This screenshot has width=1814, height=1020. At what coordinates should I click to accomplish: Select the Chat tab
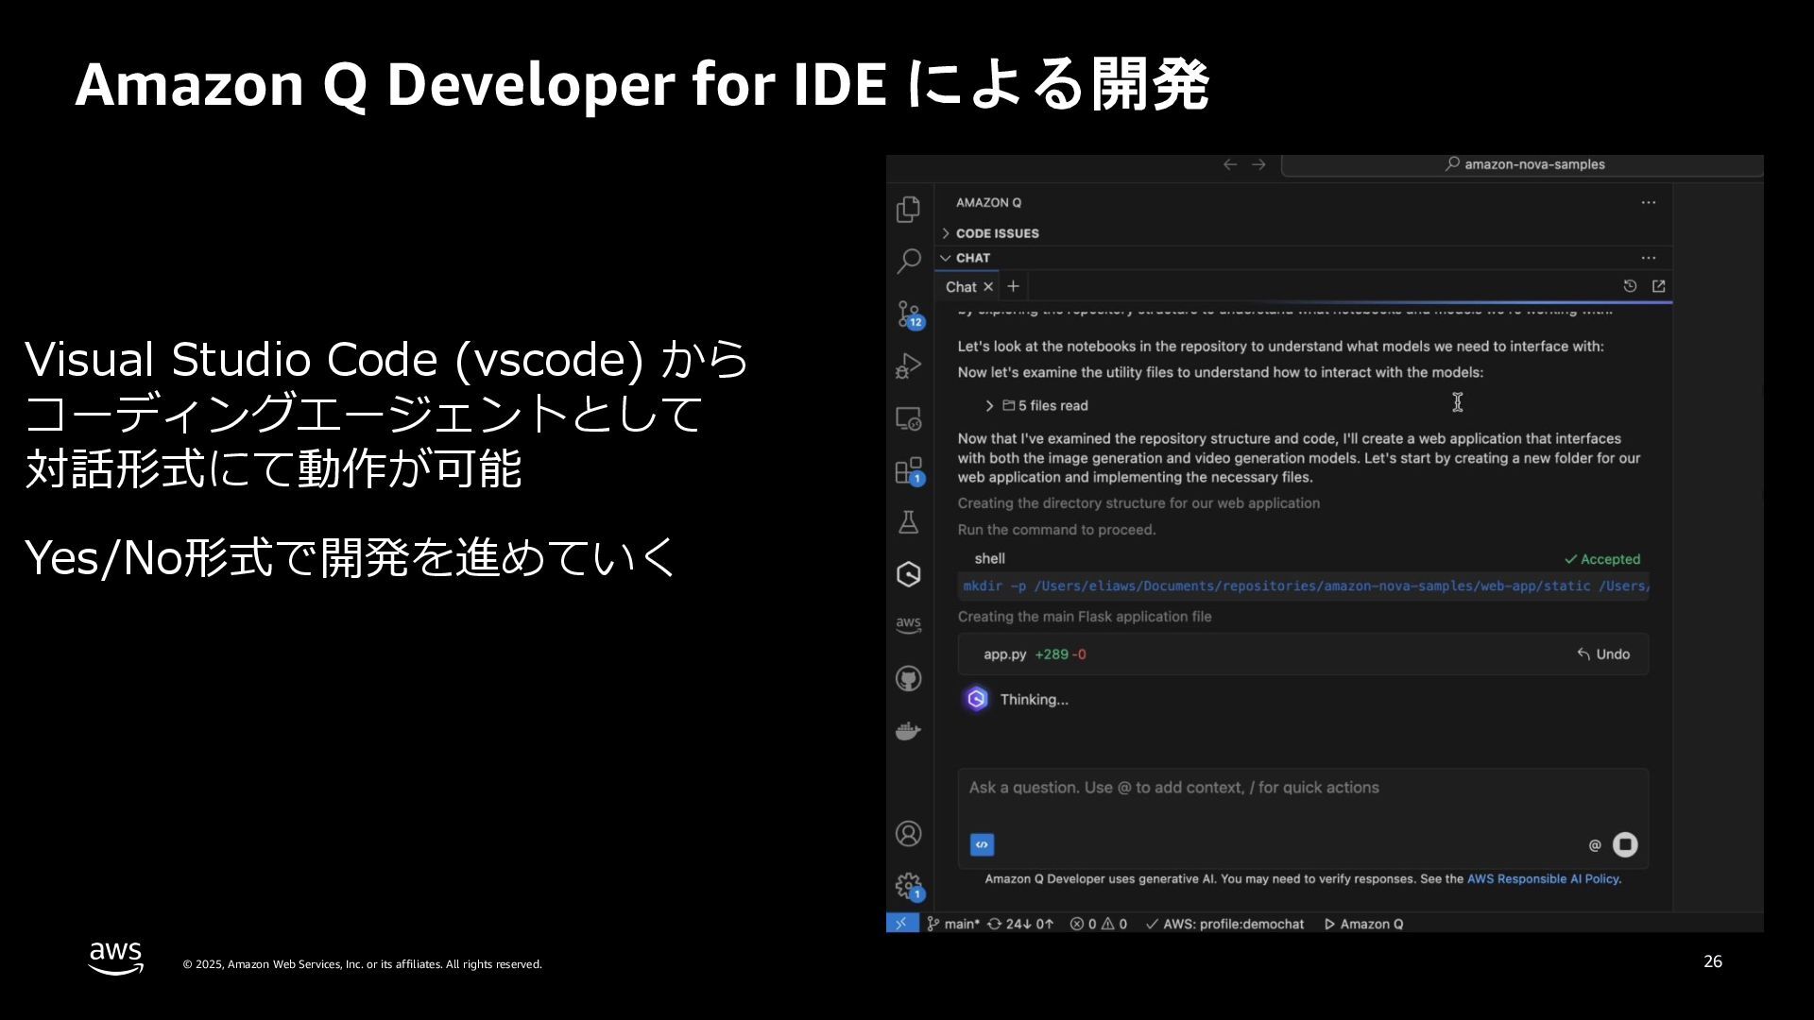pyautogui.click(x=961, y=287)
